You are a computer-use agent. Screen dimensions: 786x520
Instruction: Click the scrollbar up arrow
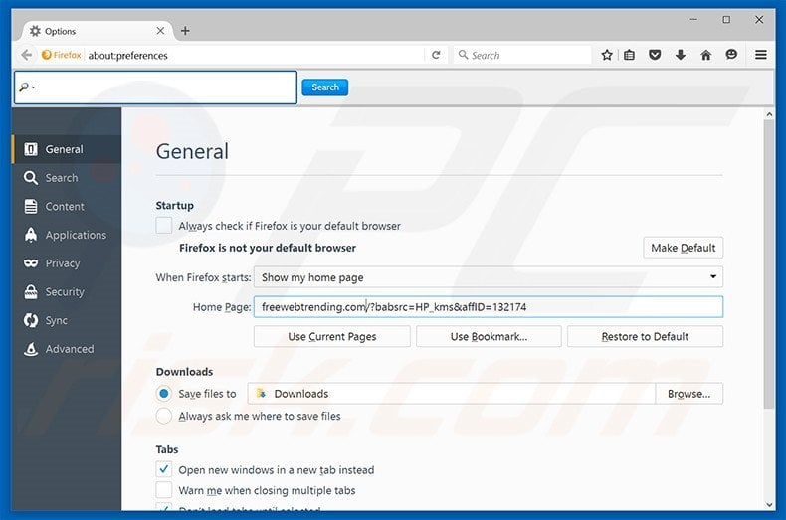769,114
